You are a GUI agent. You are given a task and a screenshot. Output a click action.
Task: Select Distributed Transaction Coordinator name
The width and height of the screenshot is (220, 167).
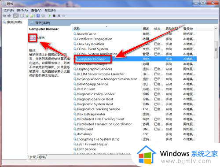(104, 124)
